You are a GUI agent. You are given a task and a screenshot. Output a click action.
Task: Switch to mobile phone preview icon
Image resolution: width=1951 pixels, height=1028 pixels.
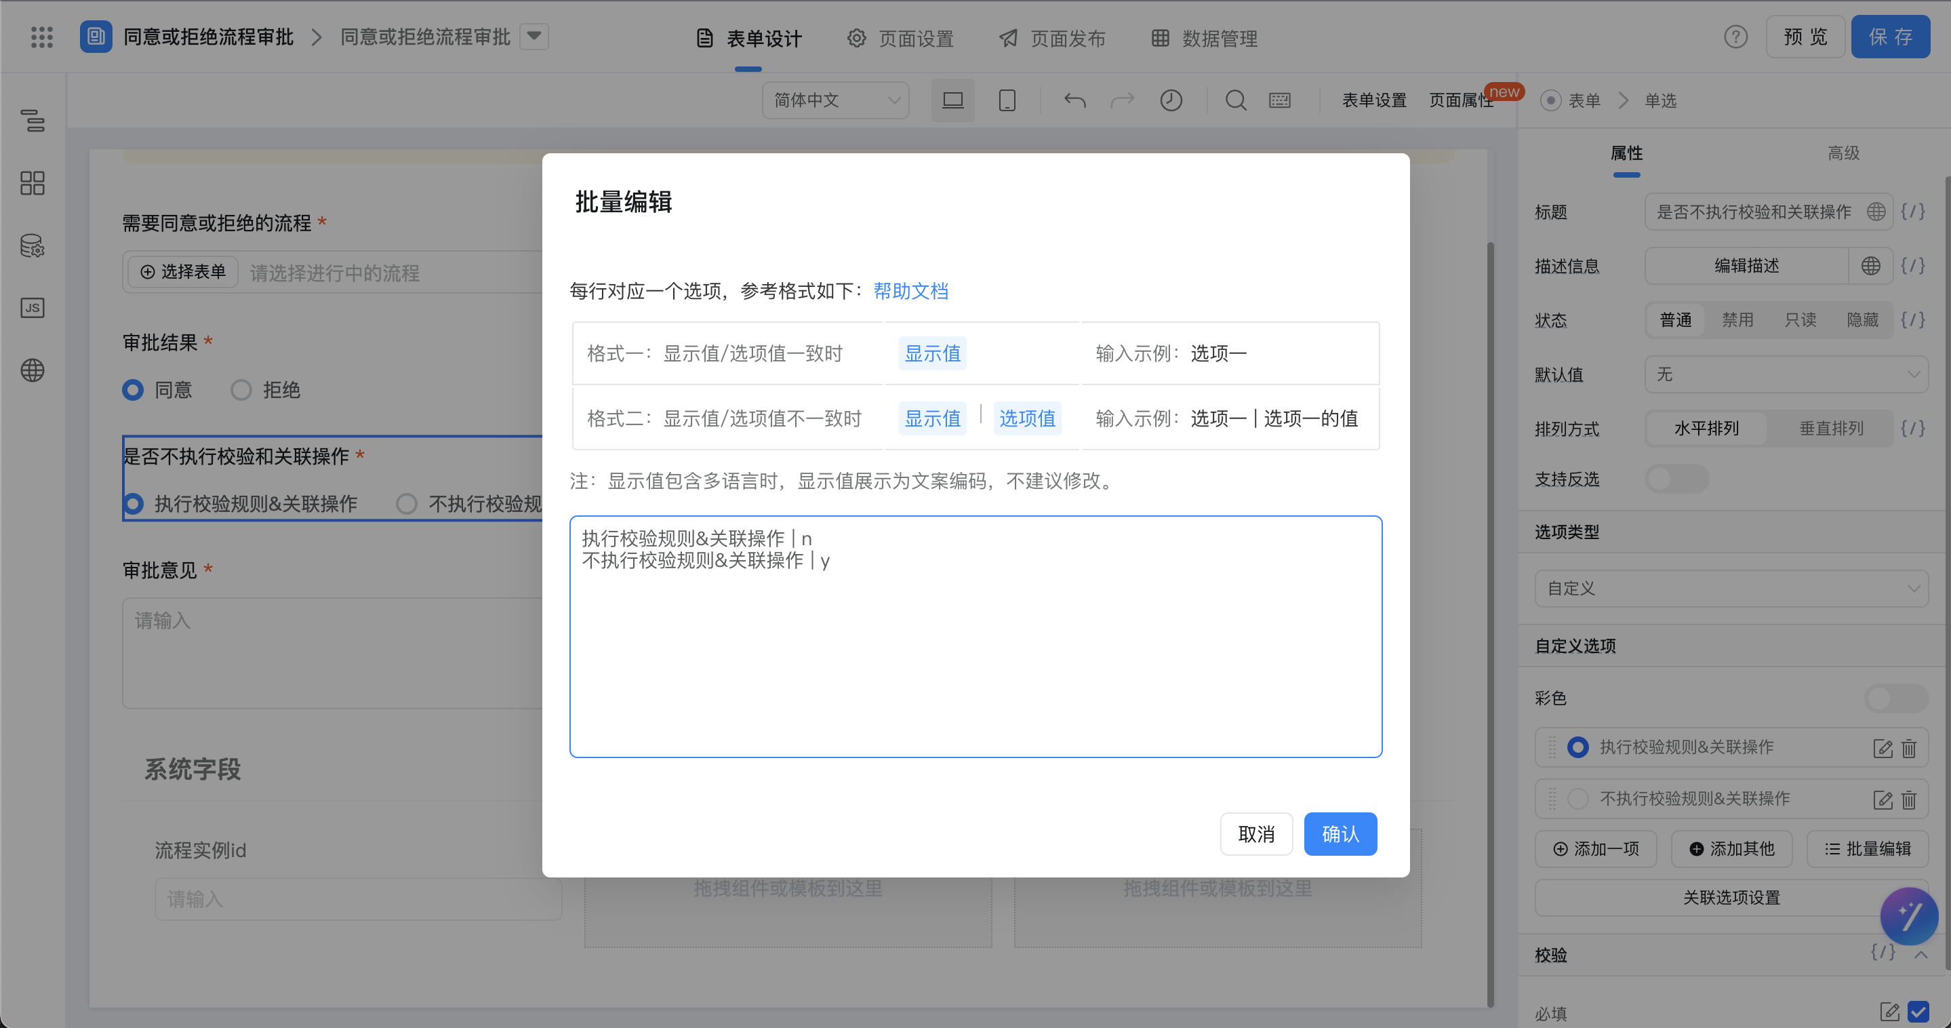[x=1007, y=100]
